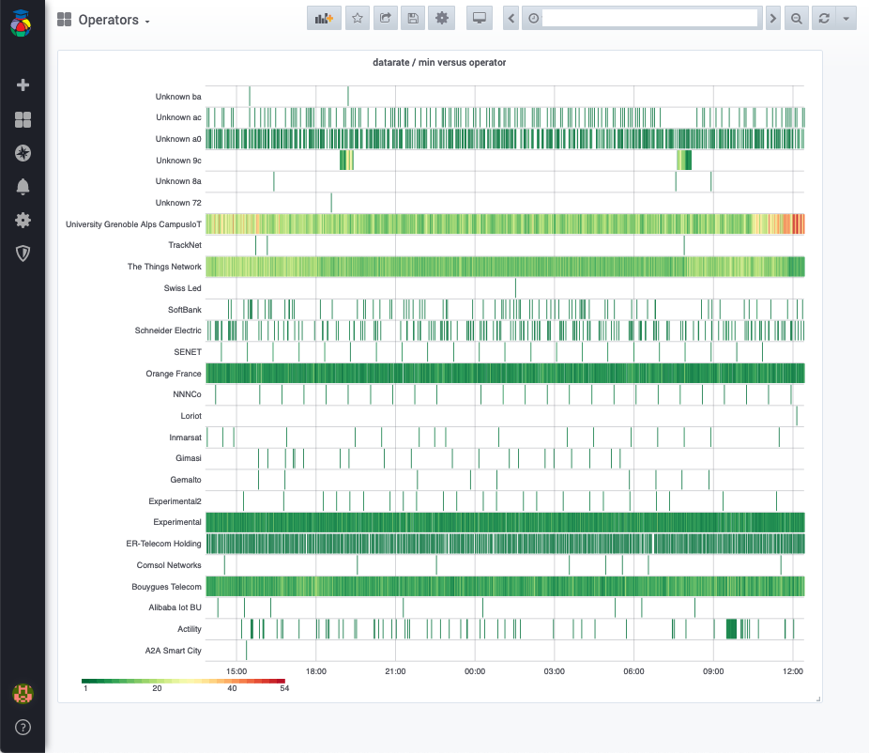Viewport: 869px width, 753px height.
Task: Shift time range backward
Action: (511, 18)
